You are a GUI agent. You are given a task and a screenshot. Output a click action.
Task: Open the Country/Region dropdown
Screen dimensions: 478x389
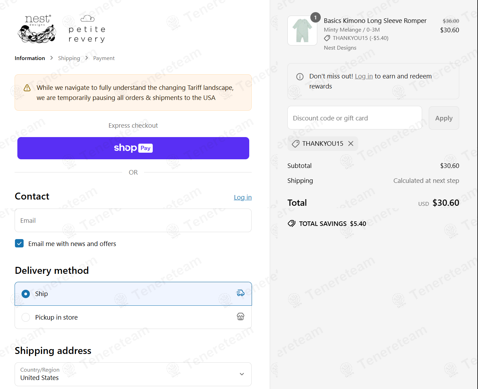pos(133,374)
